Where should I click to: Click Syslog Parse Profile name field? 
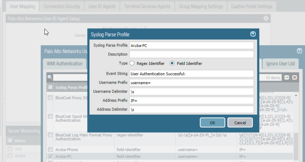(191, 46)
